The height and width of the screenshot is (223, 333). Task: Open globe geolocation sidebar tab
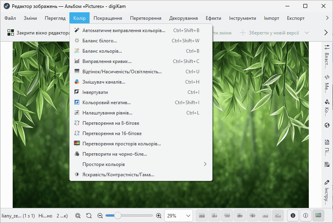click(327, 125)
